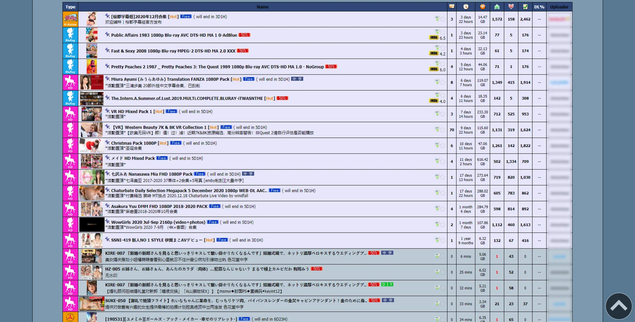Screen dimensions: 635x322
Task: Download the WowGirls 2020 Jul-Sep torrent
Action: [x=437, y=224]
